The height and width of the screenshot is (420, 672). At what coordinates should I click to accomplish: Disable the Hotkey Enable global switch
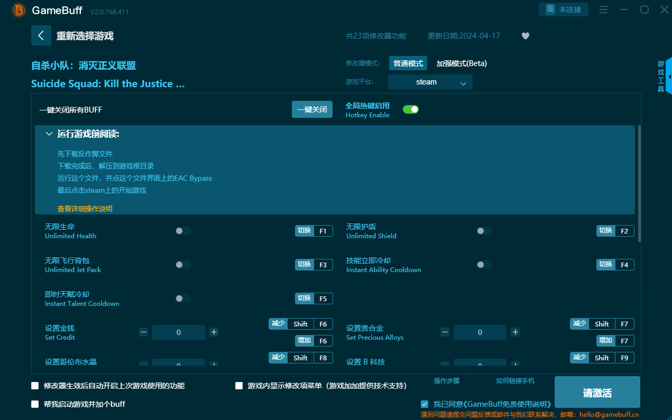[x=411, y=109]
